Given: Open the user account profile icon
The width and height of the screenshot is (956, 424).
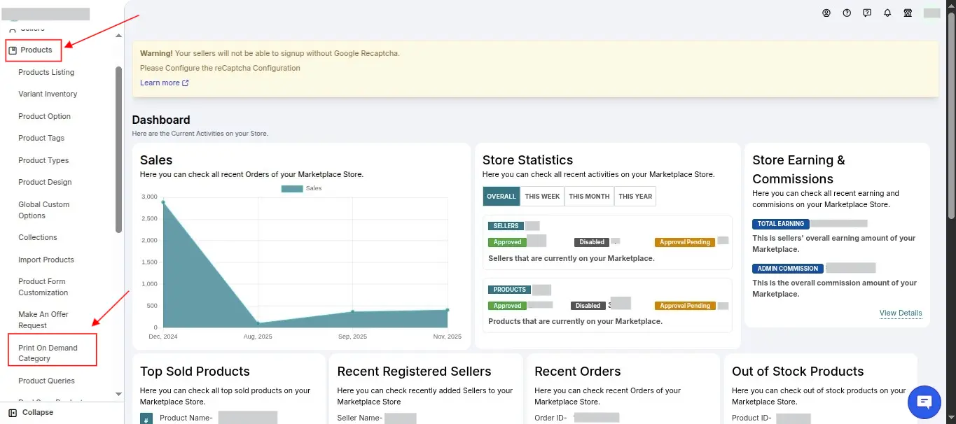Looking at the screenshot, I should click(x=826, y=13).
